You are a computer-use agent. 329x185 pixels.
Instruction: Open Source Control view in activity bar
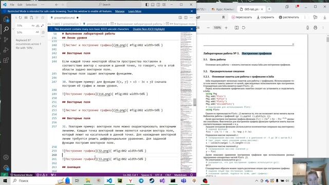click(x=6, y=40)
